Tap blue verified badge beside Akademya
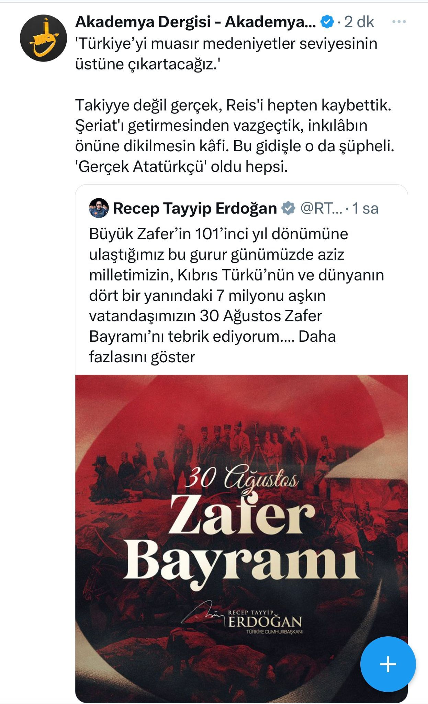Screen dimensions: 428x704 click(x=327, y=22)
